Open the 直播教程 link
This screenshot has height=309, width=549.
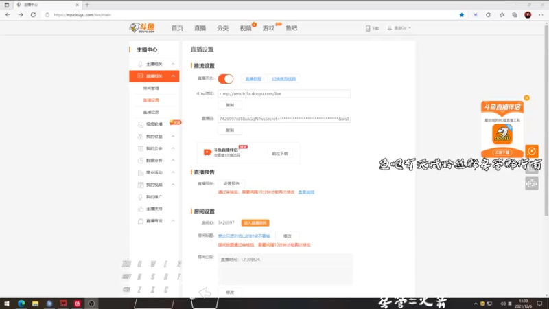(253, 79)
